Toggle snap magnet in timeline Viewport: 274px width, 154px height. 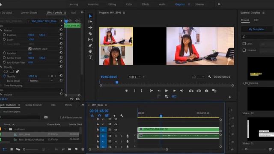99,115
